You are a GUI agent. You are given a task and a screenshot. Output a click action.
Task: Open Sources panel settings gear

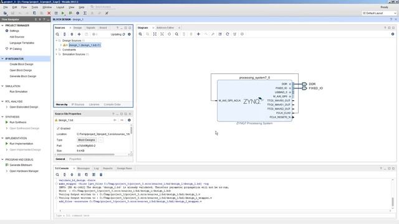pyautogui.click(x=129, y=34)
